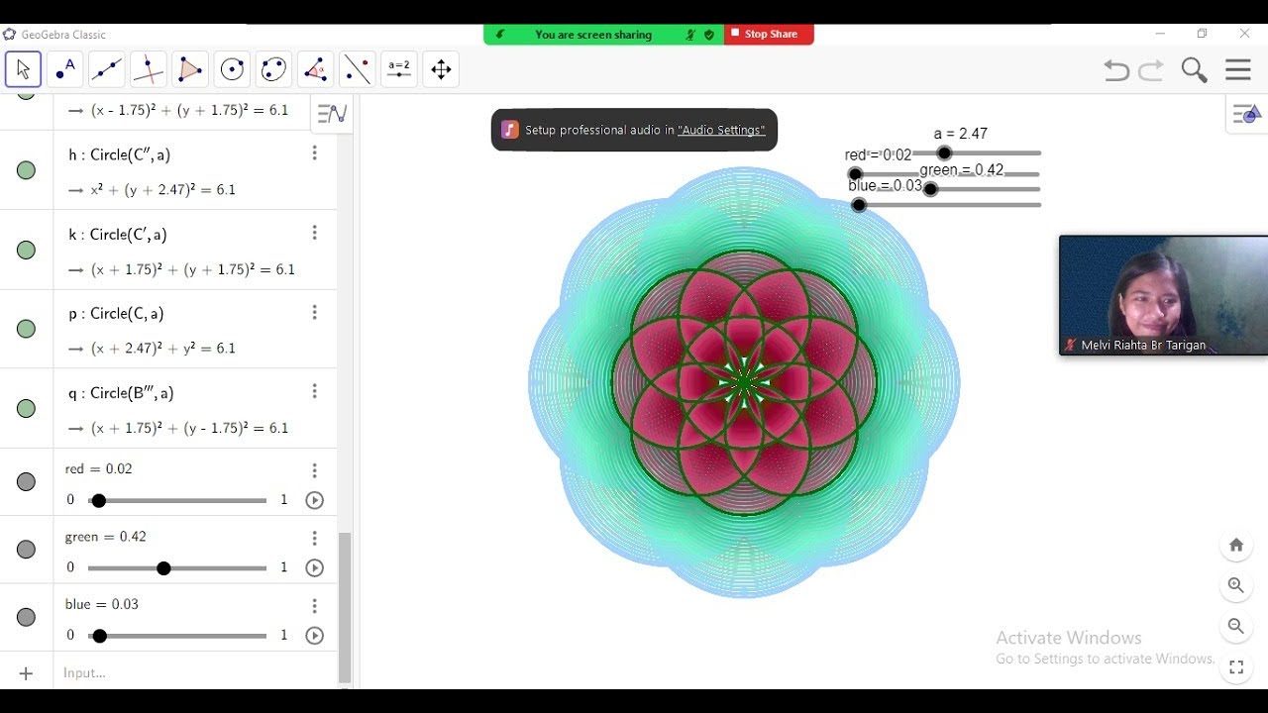Redo the last undone action
Viewport: 1268px width, 713px height.
click(1151, 70)
